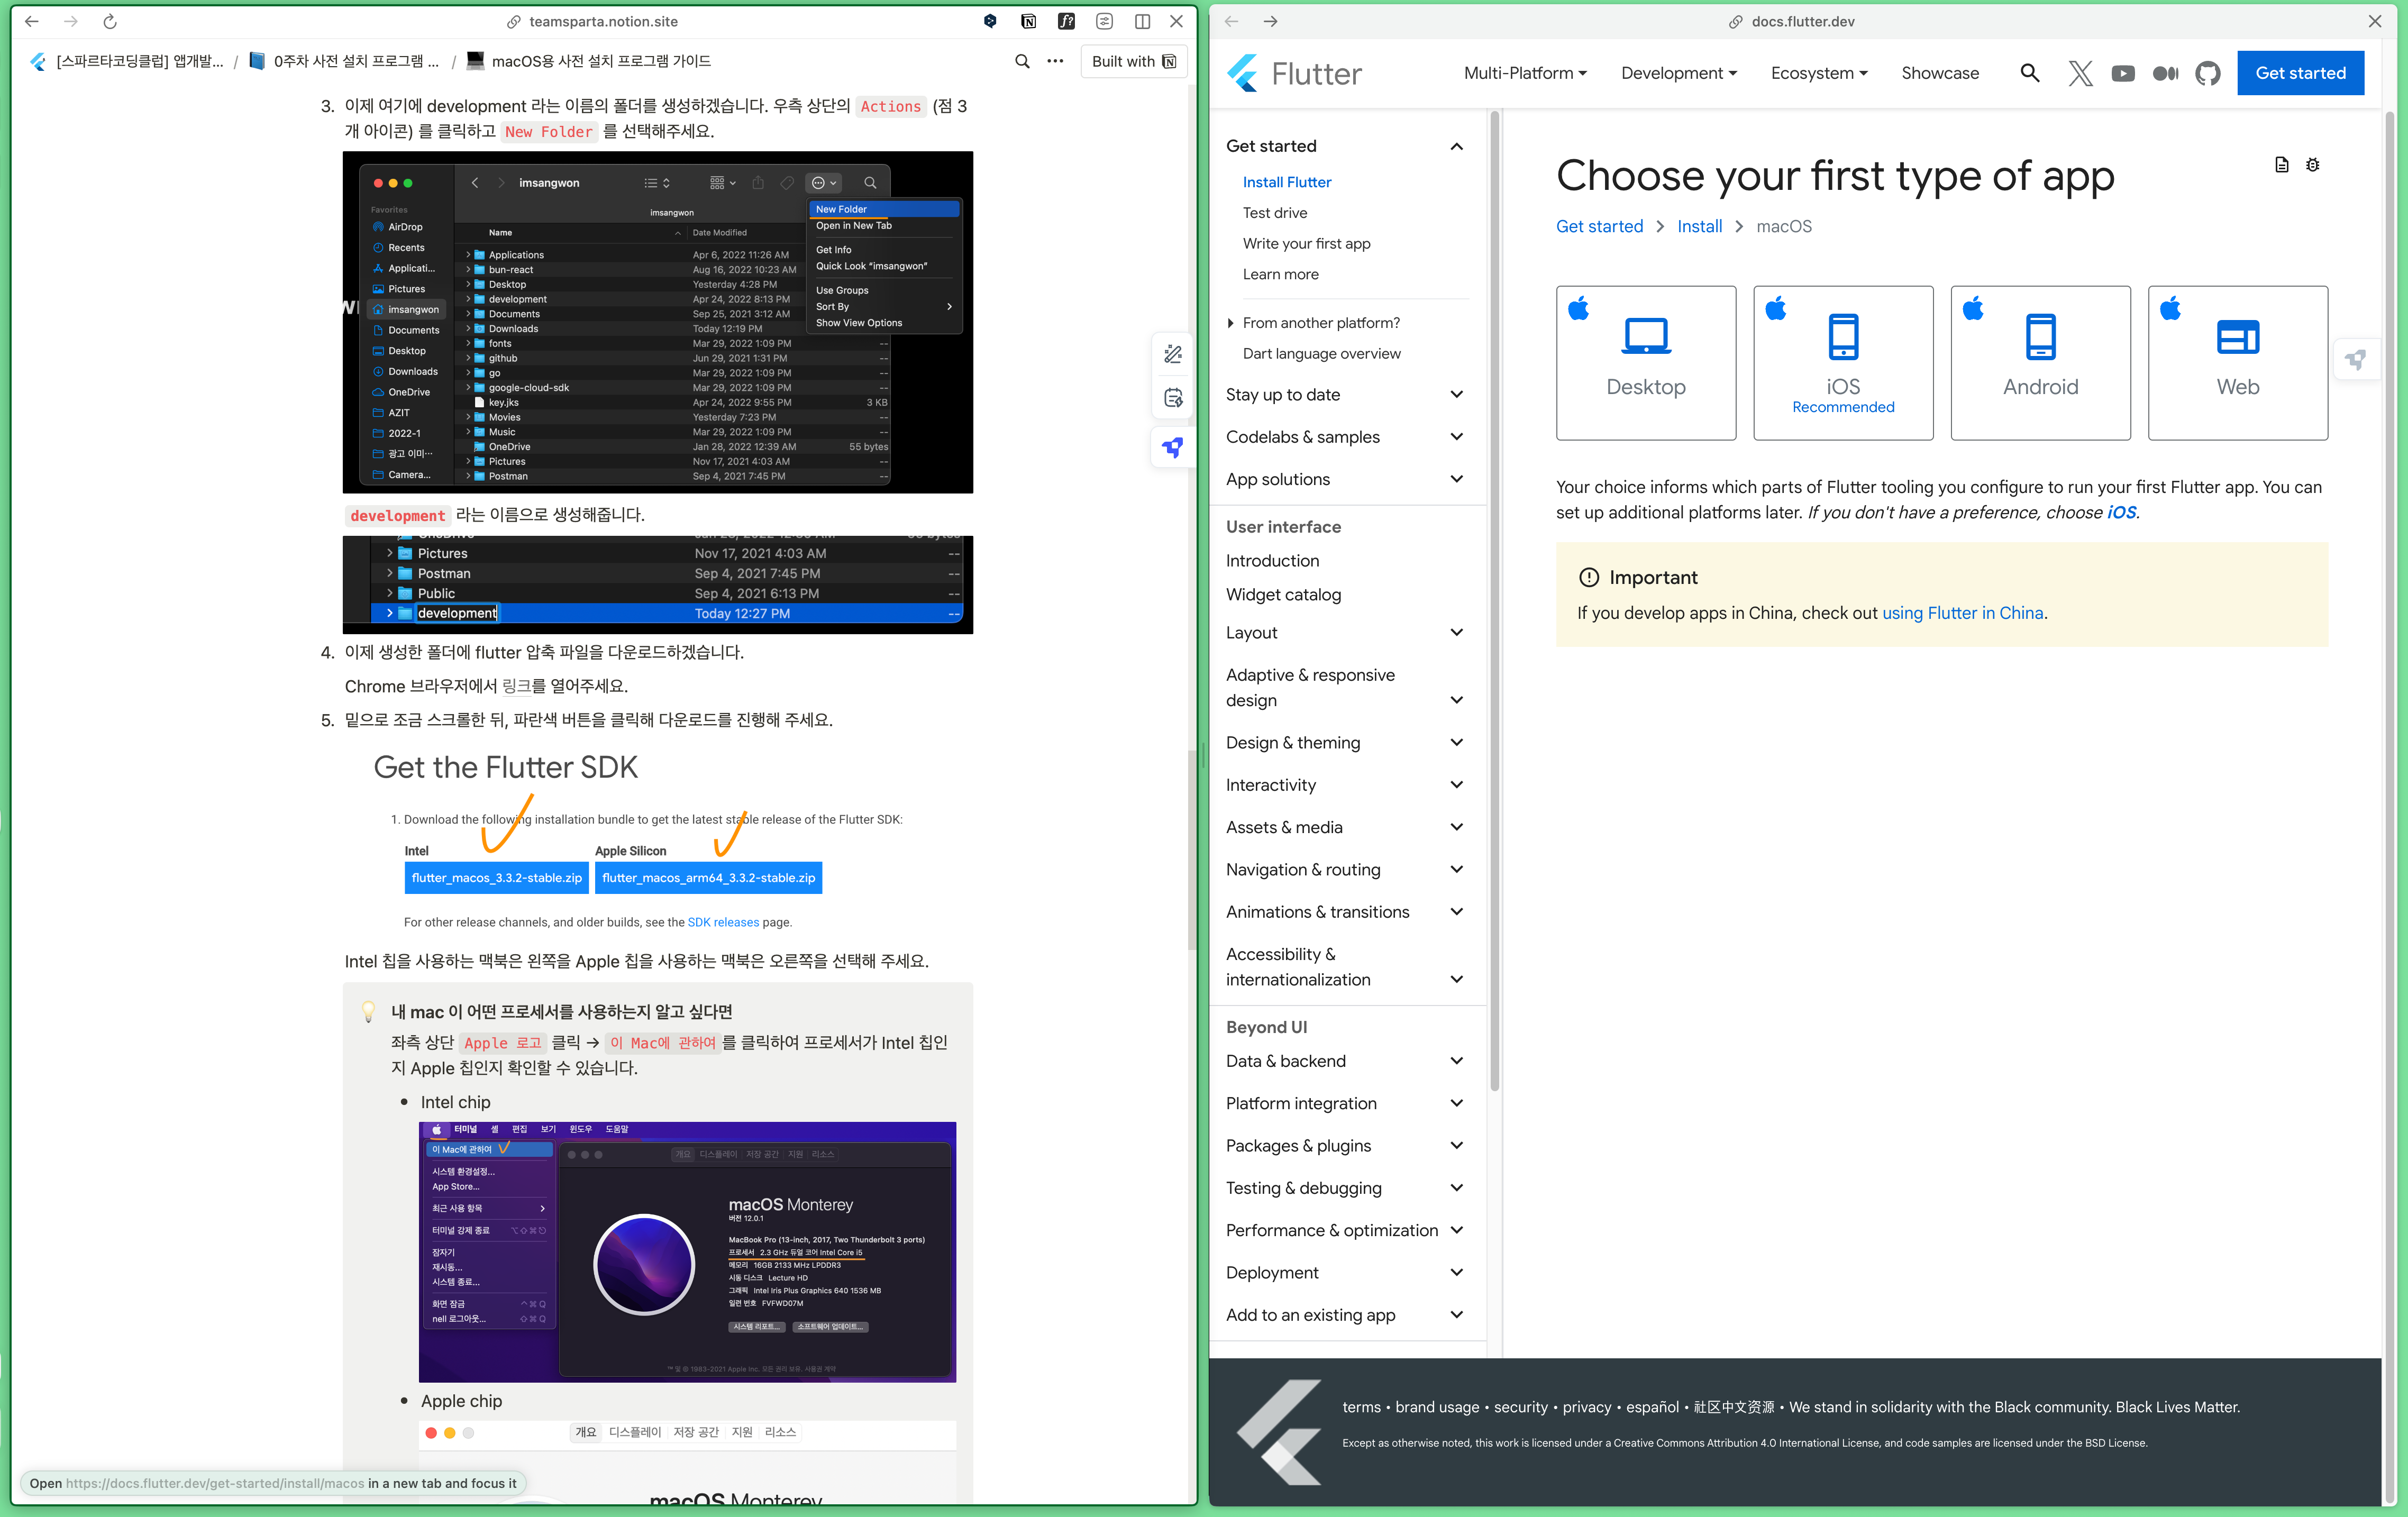Select the Desktop app type card
Screen dimensions: 2408x1517
(x=1646, y=363)
